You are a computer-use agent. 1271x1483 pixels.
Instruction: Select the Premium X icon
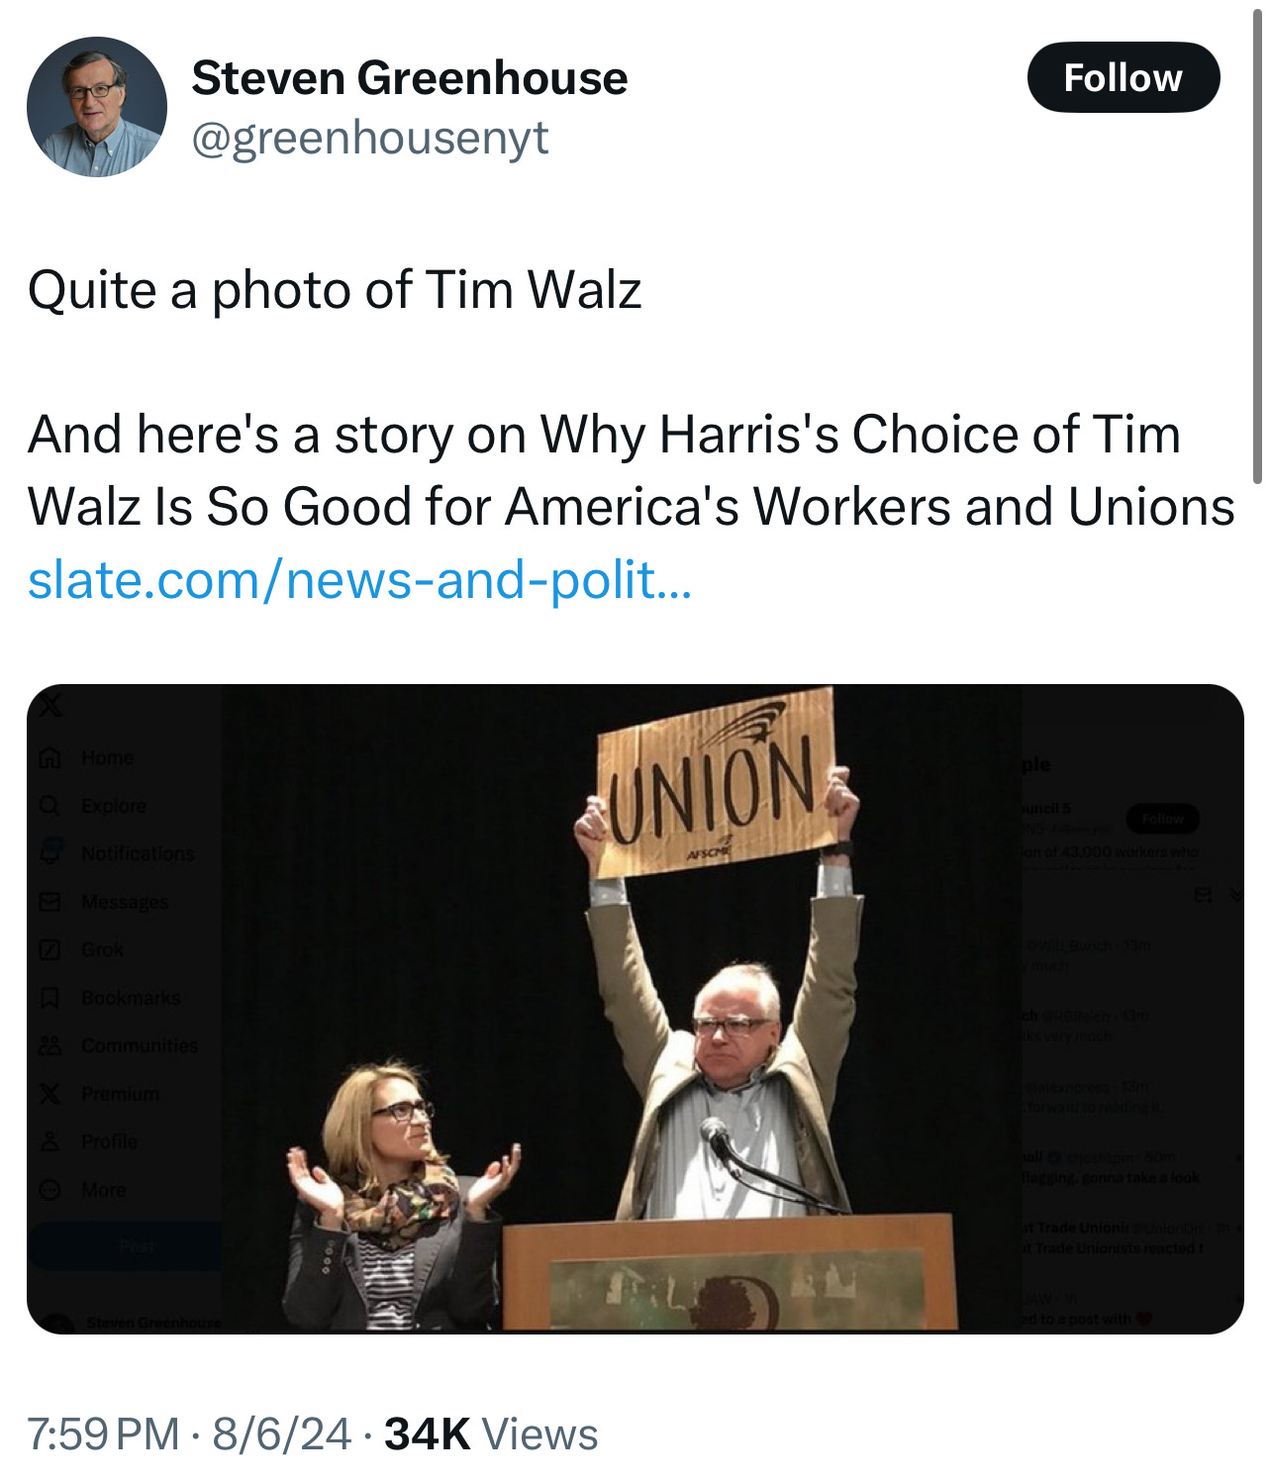pos(49,1093)
